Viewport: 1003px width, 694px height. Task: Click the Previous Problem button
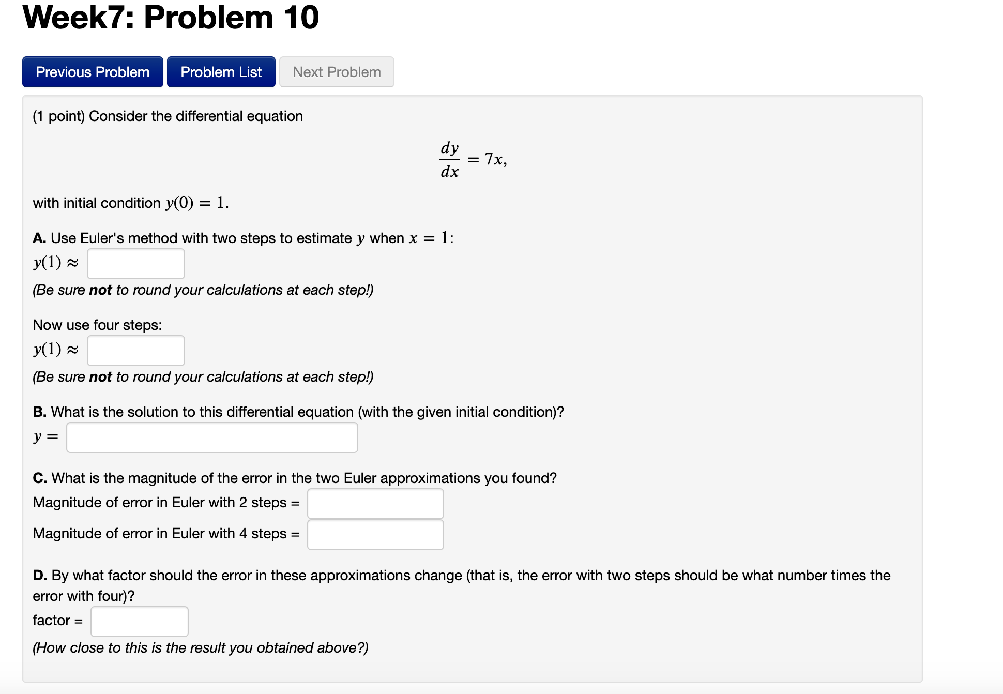click(92, 72)
